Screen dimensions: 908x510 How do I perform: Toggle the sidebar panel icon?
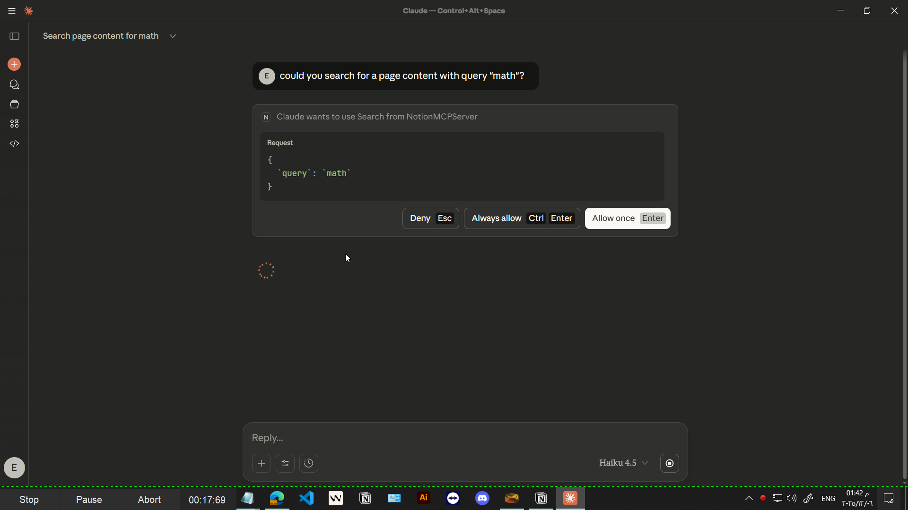pyautogui.click(x=14, y=36)
